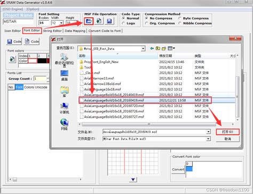Open the OSD Engine menu
Image resolution: width=253 pixels, height=194 pixels.
tap(13, 9)
